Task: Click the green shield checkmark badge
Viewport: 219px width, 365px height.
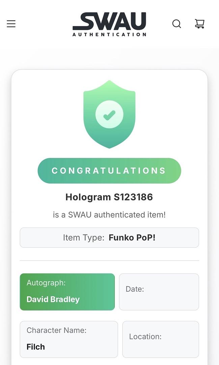Action: coord(109,114)
